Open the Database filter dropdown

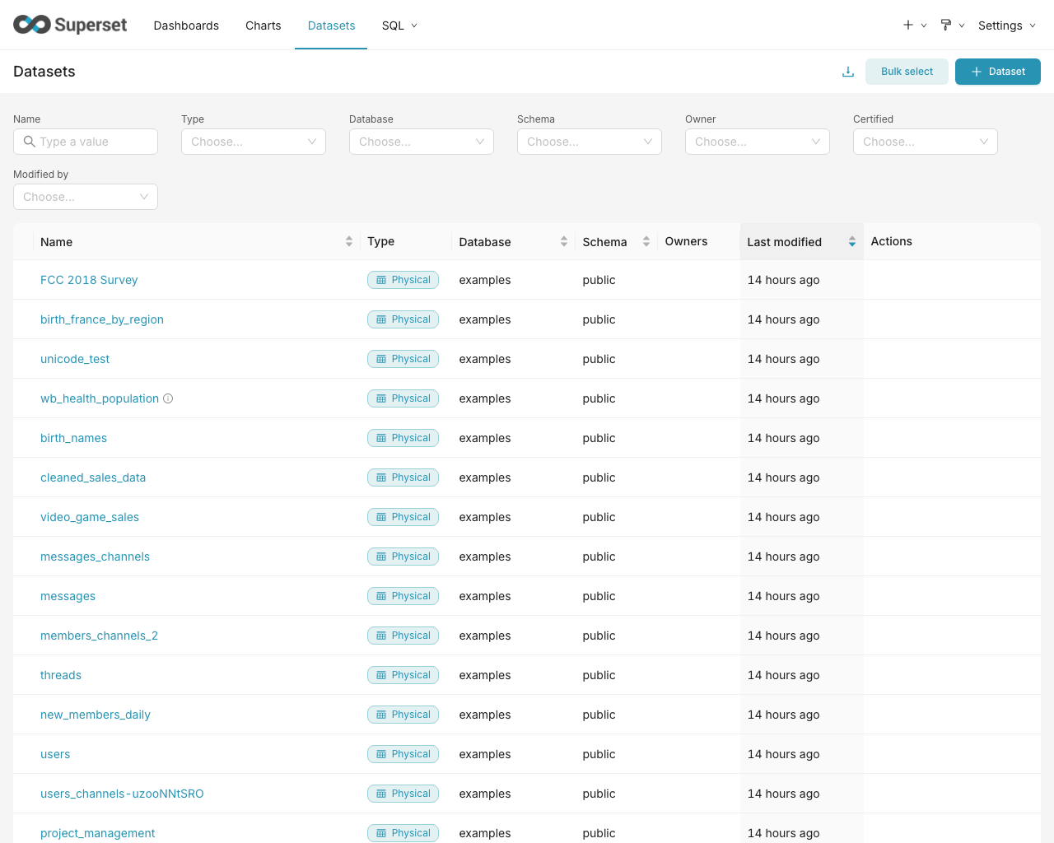pyautogui.click(x=421, y=142)
